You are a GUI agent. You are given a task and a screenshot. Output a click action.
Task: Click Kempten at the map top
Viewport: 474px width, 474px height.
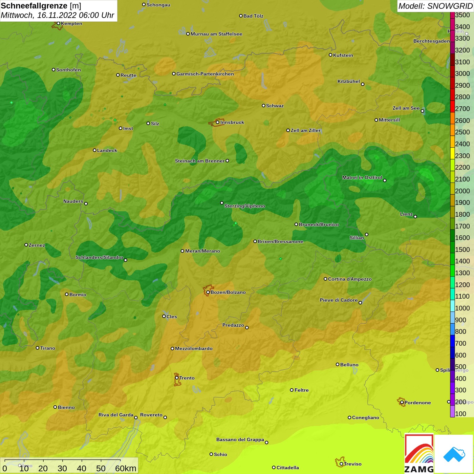[71, 23]
